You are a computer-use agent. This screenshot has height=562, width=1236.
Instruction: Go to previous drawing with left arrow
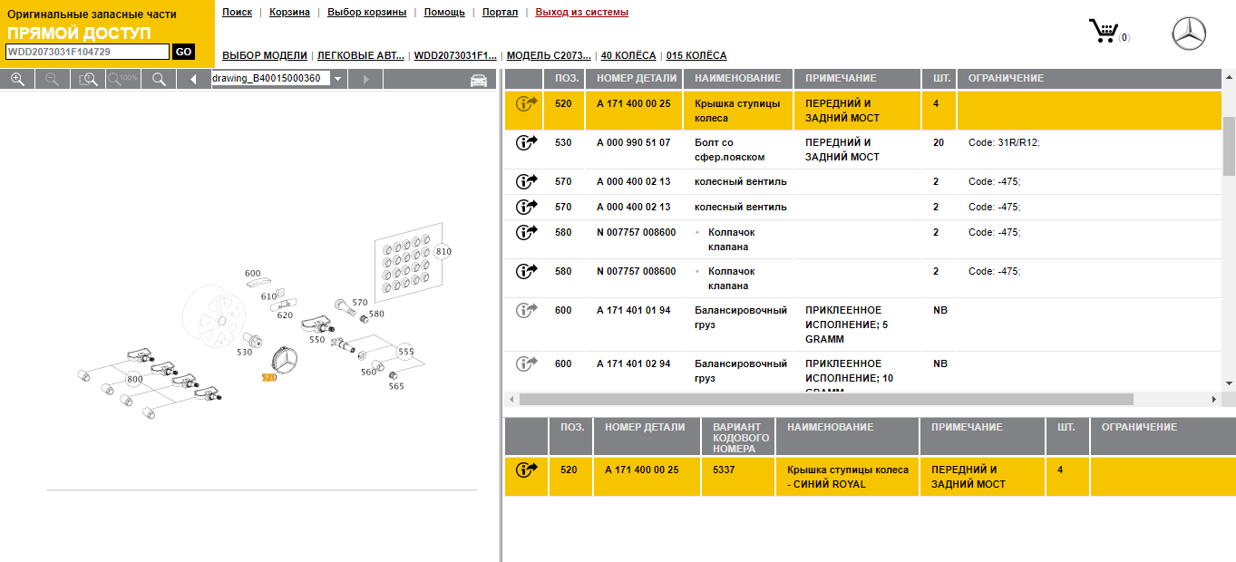click(193, 80)
